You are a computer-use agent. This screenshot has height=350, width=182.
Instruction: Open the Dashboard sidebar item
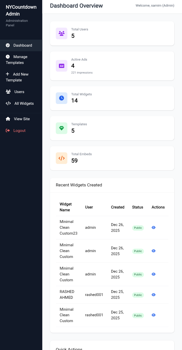click(21, 45)
